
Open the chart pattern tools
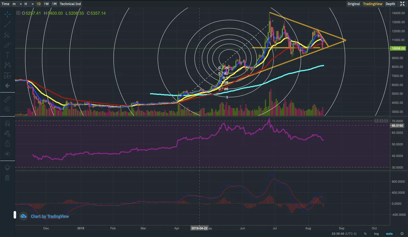pos(7,65)
